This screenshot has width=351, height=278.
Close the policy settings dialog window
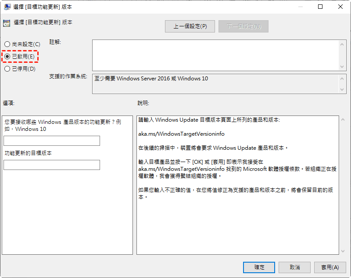tap(340, 7)
